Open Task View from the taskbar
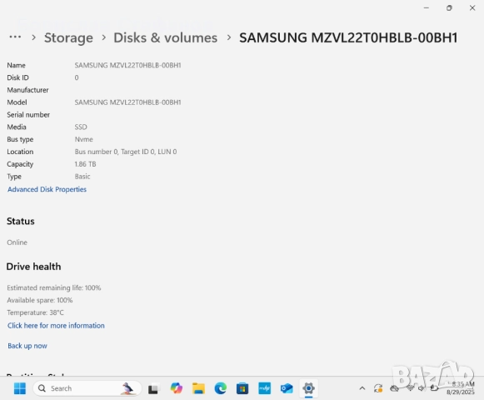This screenshot has height=400, width=484. pyautogui.click(x=154, y=388)
